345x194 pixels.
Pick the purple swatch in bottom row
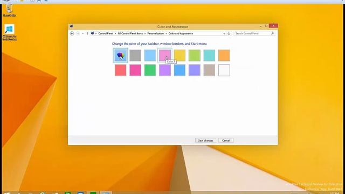tap(165, 70)
